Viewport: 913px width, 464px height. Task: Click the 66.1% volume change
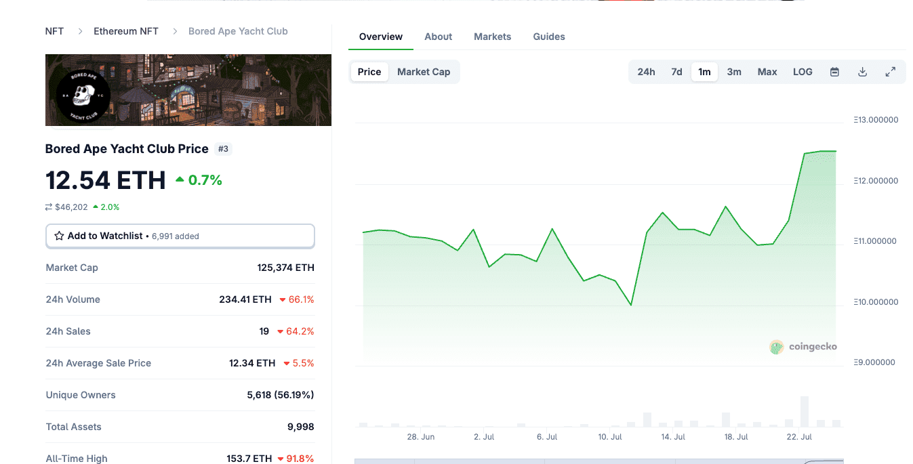pyautogui.click(x=296, y=299)
